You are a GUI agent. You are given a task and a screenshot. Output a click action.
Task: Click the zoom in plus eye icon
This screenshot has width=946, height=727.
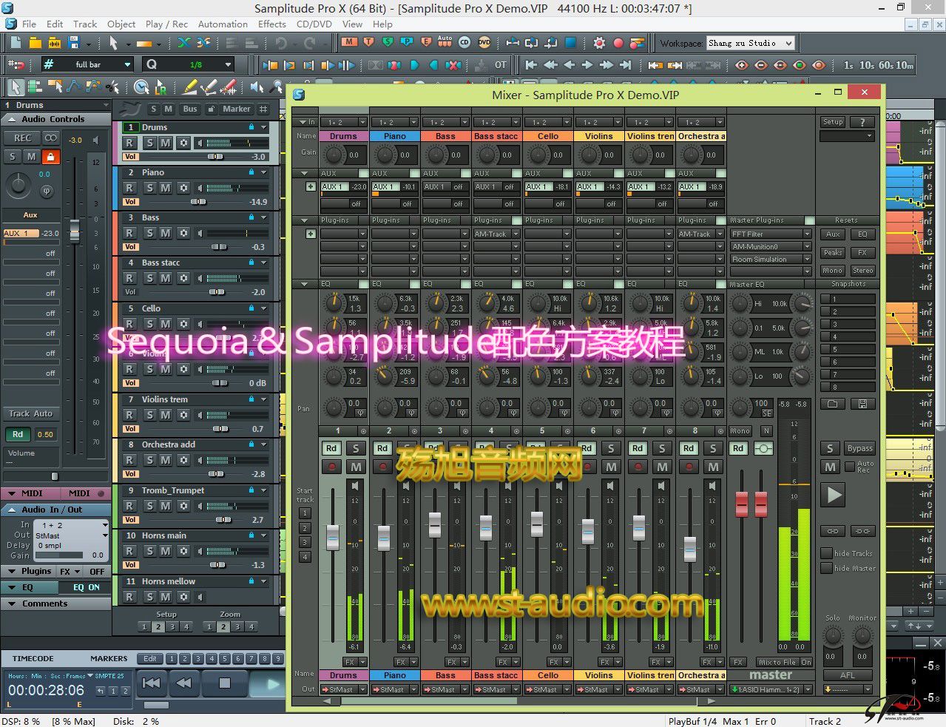741,65
